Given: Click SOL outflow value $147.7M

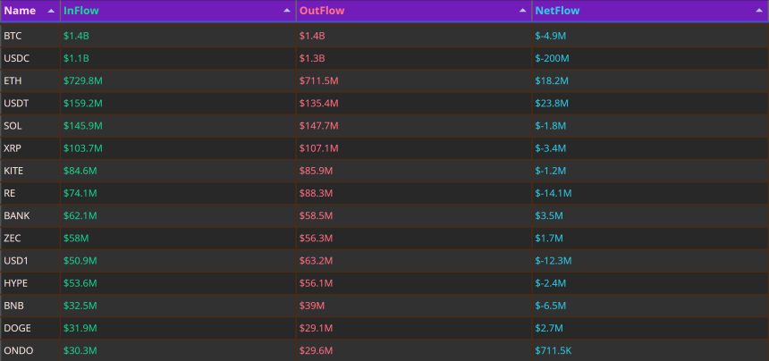Looking at the screenshot, I should [319, 126].
